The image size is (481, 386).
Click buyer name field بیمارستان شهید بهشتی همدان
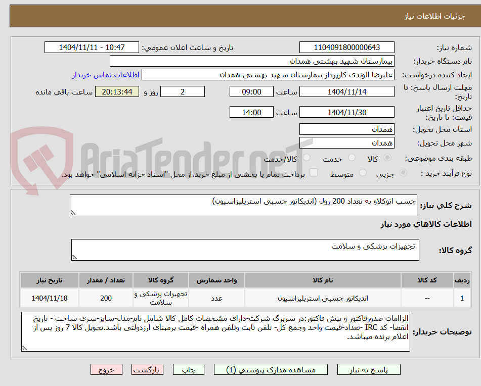(252, 61)
